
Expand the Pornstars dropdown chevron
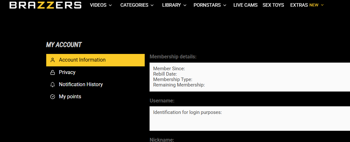coord(225,5)
